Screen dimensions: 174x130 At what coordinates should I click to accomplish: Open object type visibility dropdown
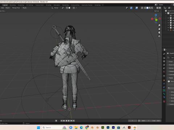pyautogui.click(x=127, y=8)
